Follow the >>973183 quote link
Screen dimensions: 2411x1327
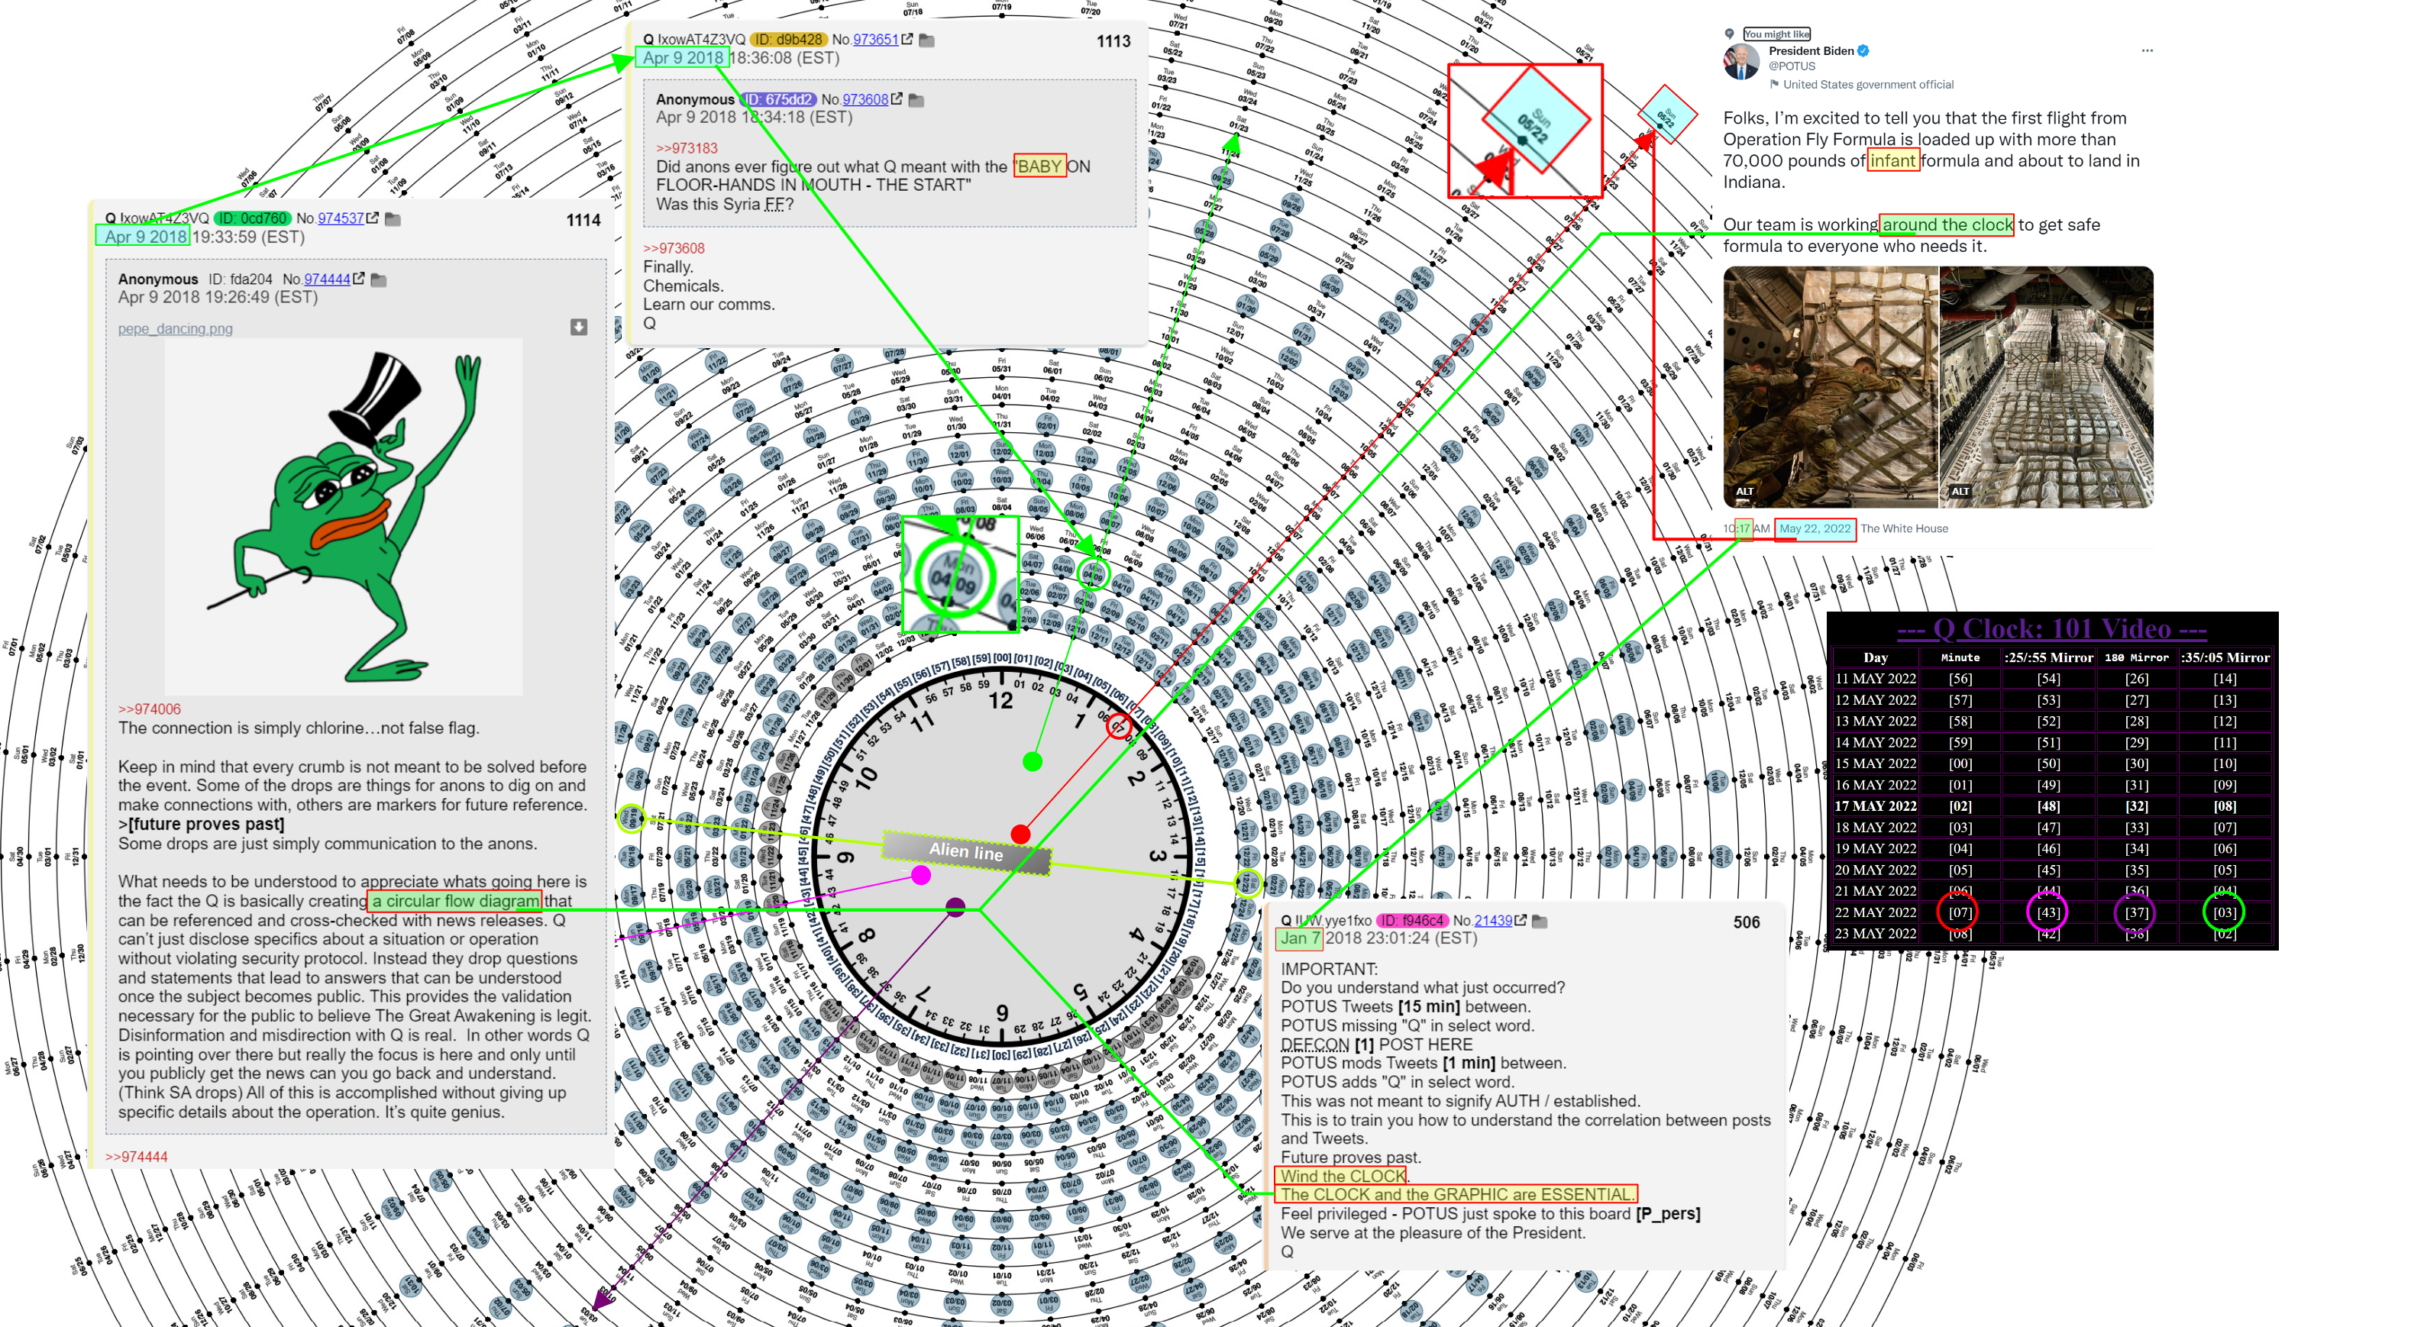click(687, 148)
